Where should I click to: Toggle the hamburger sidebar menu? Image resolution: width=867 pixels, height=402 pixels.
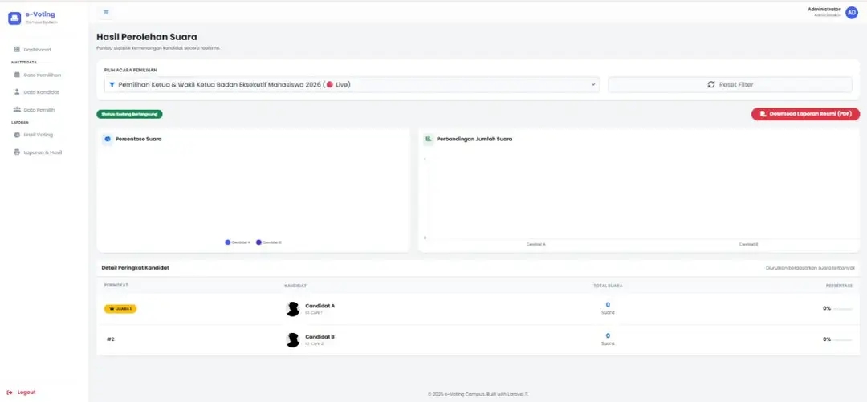[x=106, y=12]
